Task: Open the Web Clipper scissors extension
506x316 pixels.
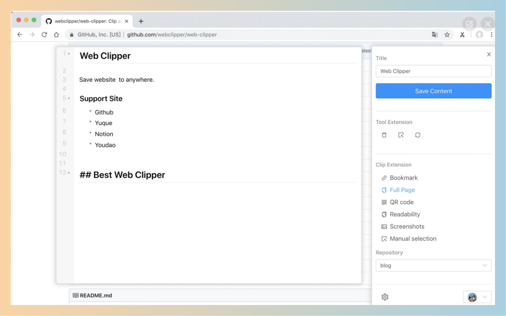Action: click(x=462, y=34)
